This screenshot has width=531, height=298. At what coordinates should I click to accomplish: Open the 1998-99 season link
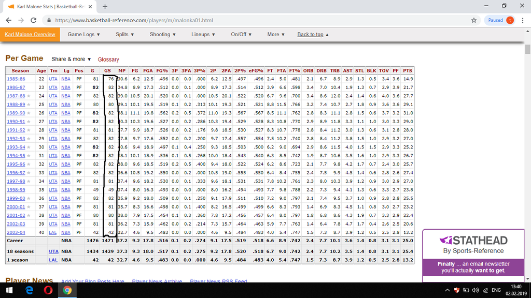pos(16,190)
